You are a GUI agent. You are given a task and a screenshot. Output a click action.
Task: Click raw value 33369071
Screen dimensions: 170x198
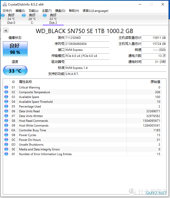(153, 111)
